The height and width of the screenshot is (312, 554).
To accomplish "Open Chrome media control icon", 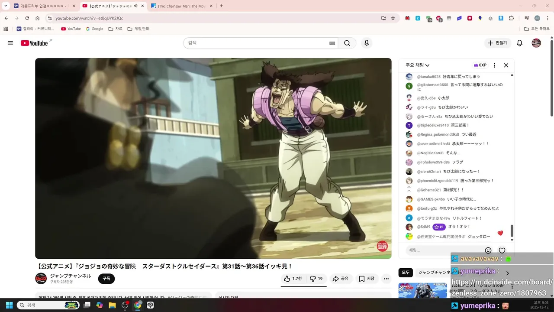I will click(x=527, y=18).
